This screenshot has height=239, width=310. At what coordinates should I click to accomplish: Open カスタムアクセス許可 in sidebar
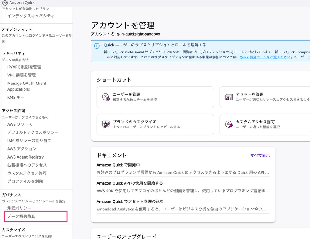(27, 173)
